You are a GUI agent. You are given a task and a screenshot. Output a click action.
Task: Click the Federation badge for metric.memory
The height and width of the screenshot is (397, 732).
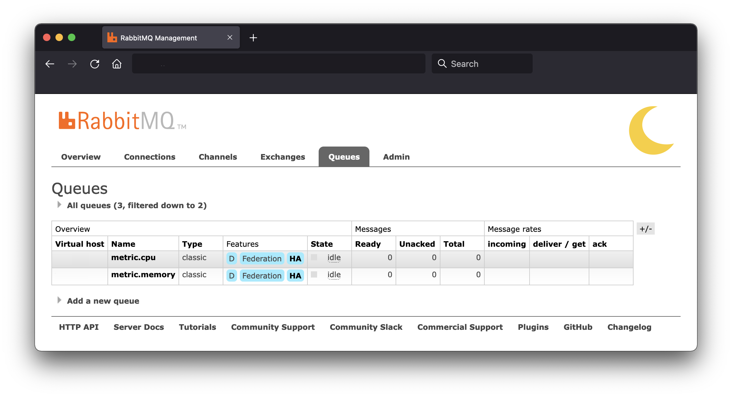click(262, 276)
